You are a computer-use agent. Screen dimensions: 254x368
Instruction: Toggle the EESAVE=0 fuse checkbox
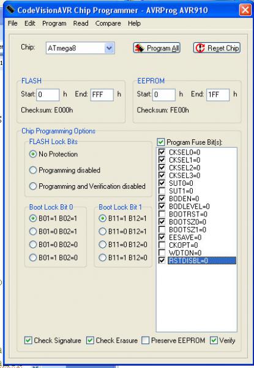[x=162, y=237]
